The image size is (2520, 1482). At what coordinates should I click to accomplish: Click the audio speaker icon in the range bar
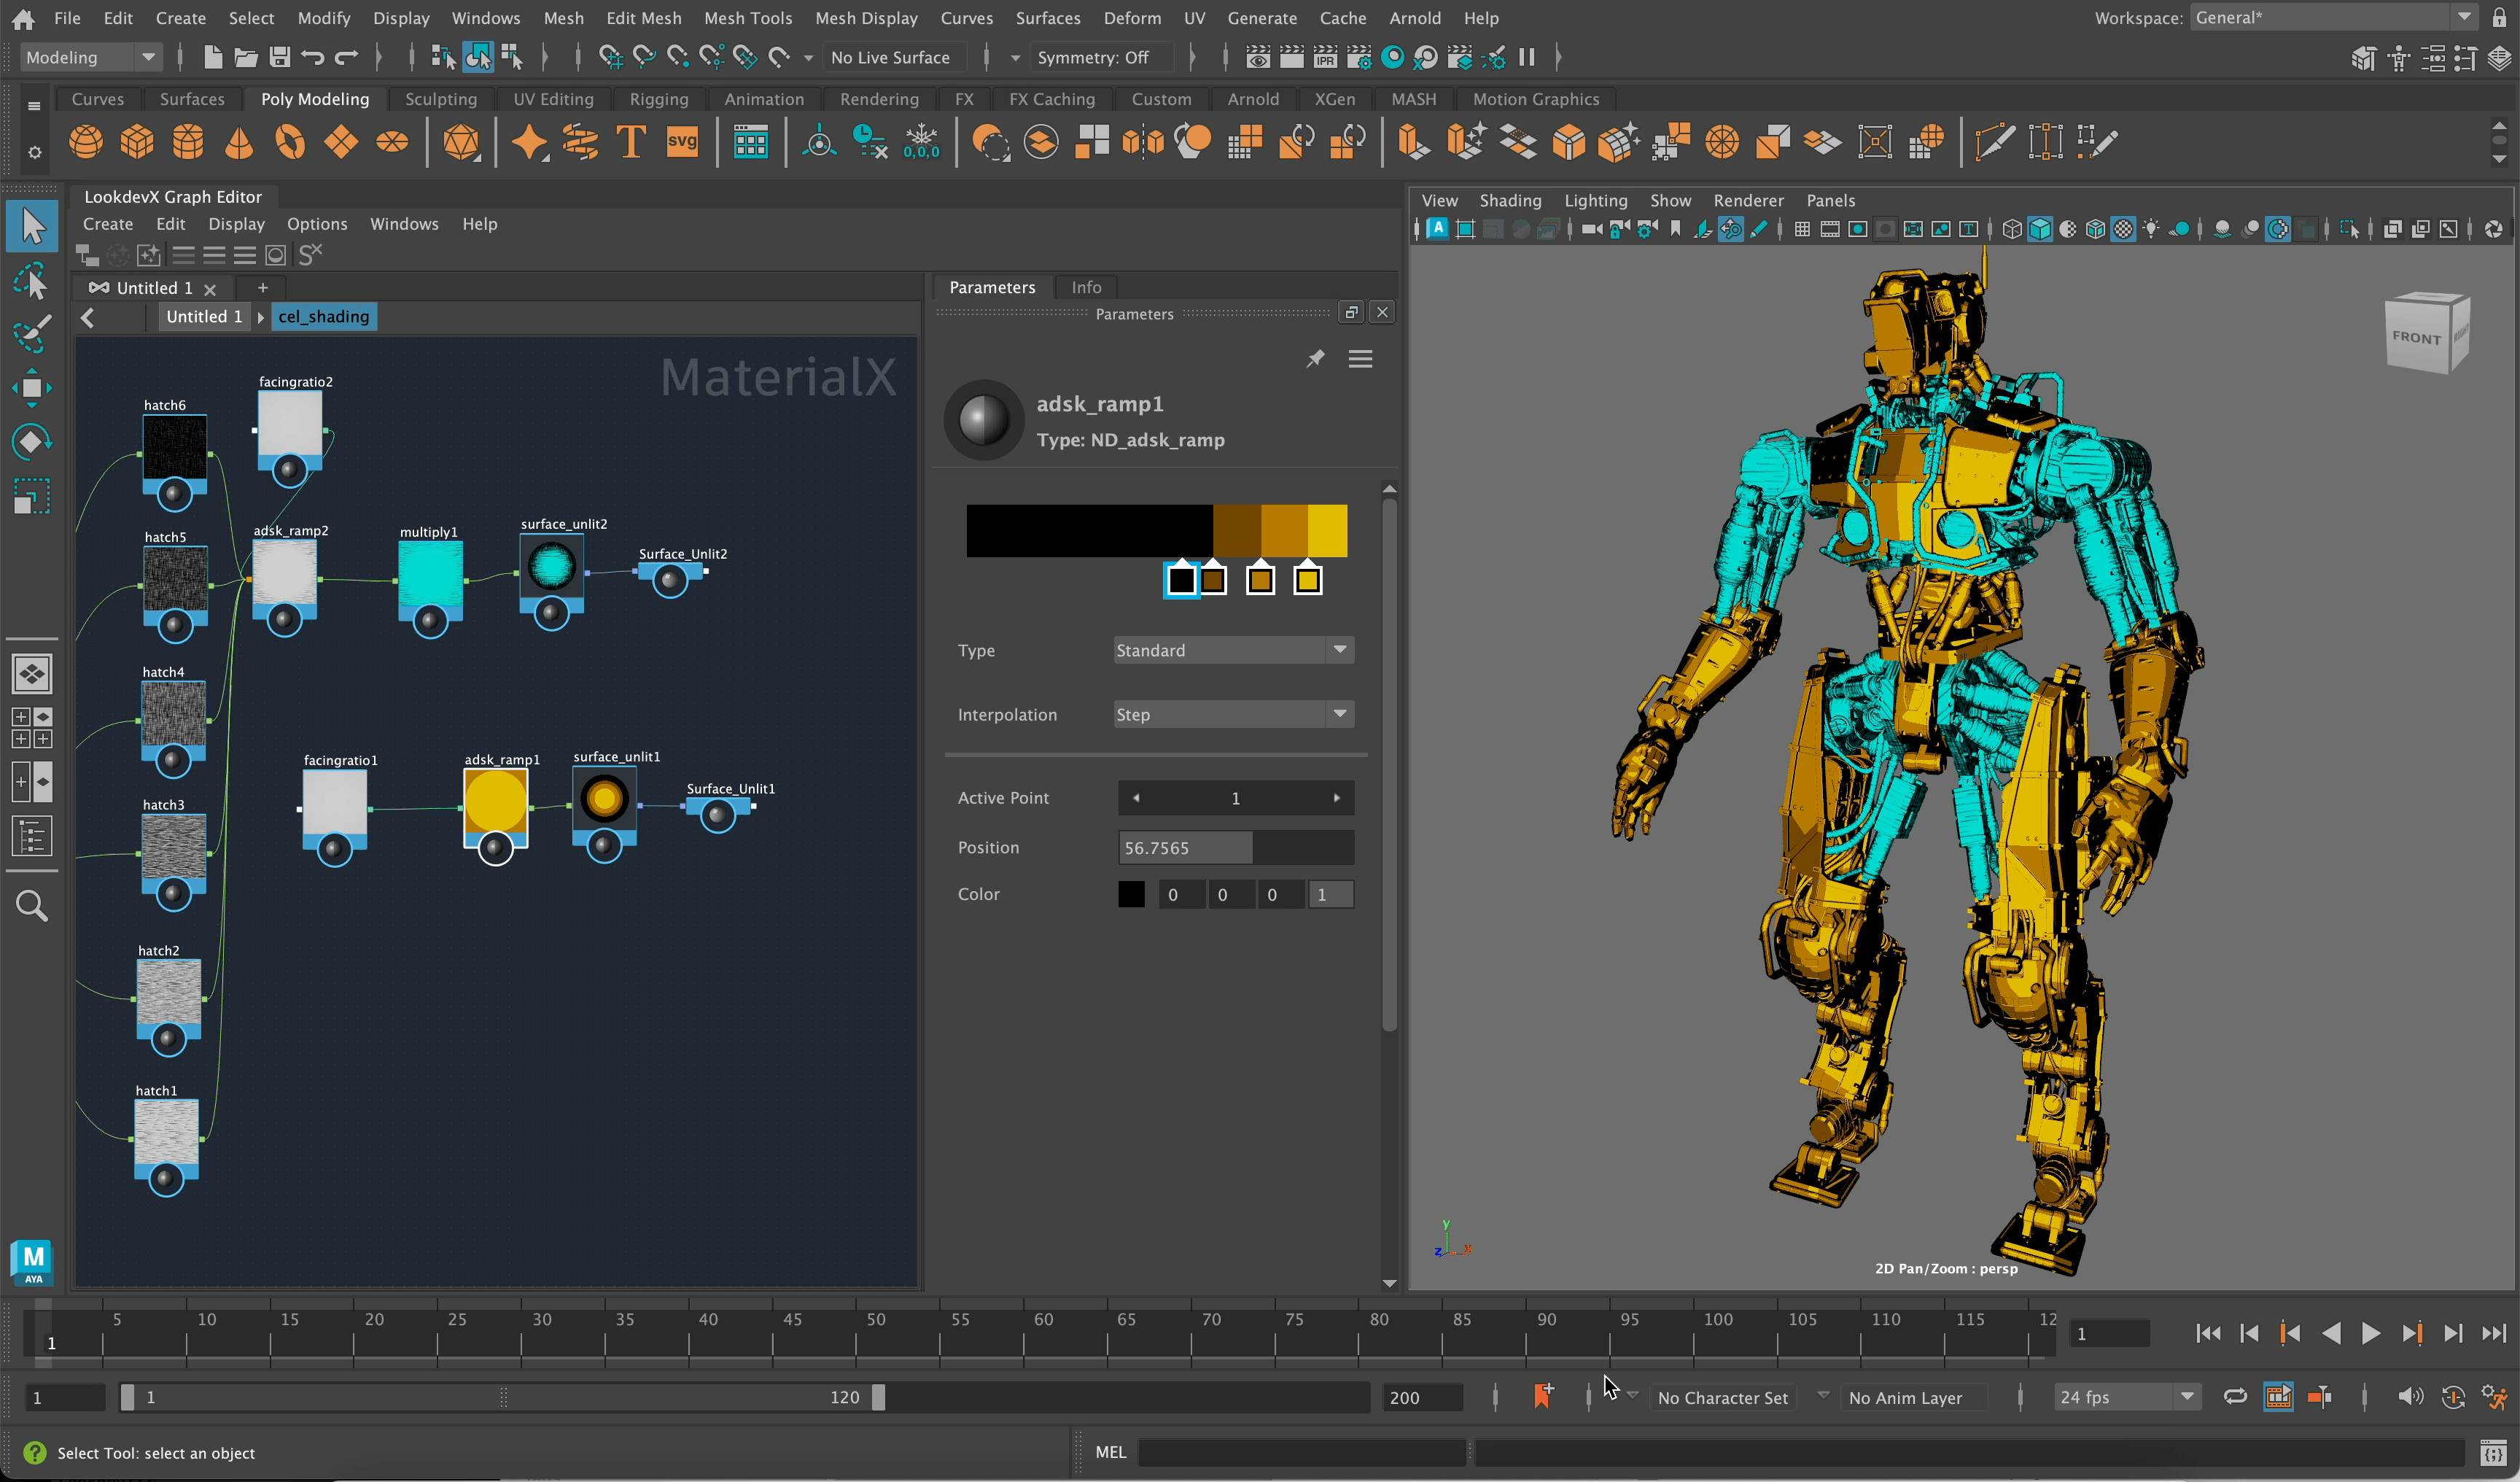2410,1396
